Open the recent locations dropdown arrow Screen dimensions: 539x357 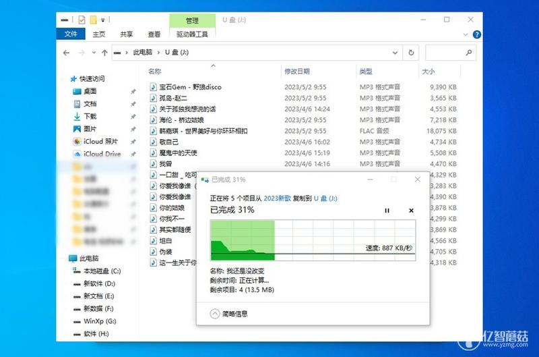click(94, 53)
